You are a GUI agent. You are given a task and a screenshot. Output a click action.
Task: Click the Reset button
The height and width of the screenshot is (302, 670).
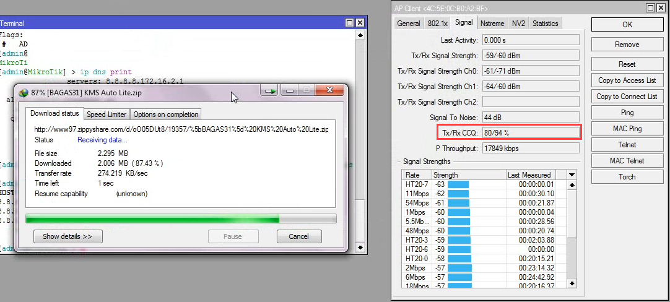[x=627, y=64]
